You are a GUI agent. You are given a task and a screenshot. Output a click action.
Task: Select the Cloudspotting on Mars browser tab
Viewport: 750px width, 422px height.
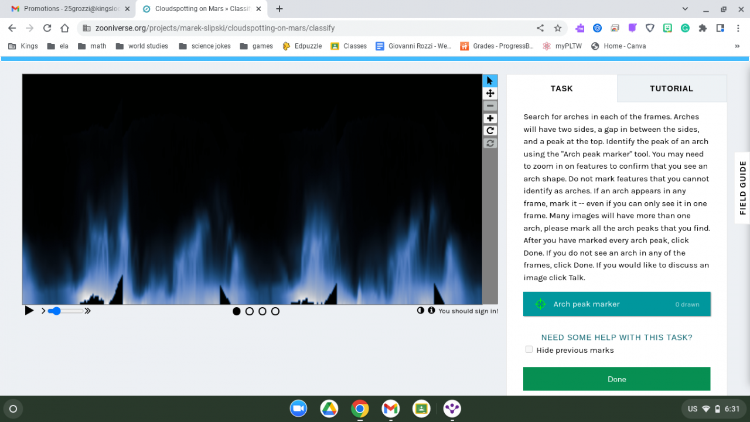click(202, 9)
